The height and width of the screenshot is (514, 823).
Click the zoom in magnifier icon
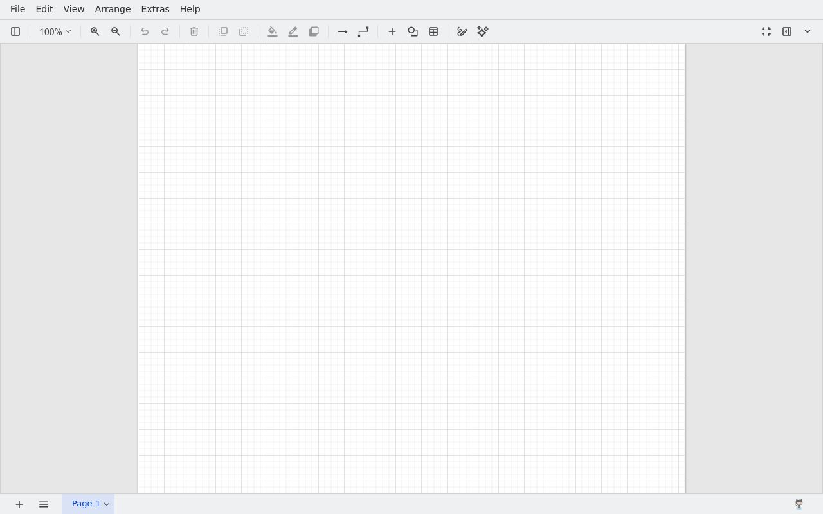click(x=95, y=31)
